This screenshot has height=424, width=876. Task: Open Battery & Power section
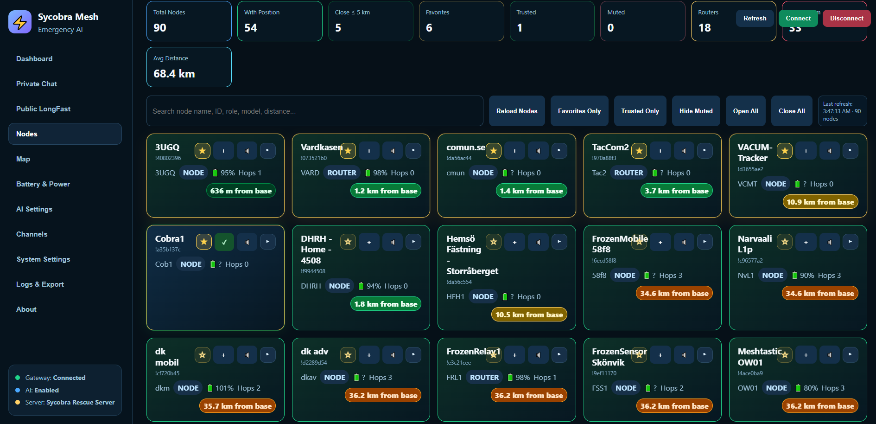(x=65, y=184)
